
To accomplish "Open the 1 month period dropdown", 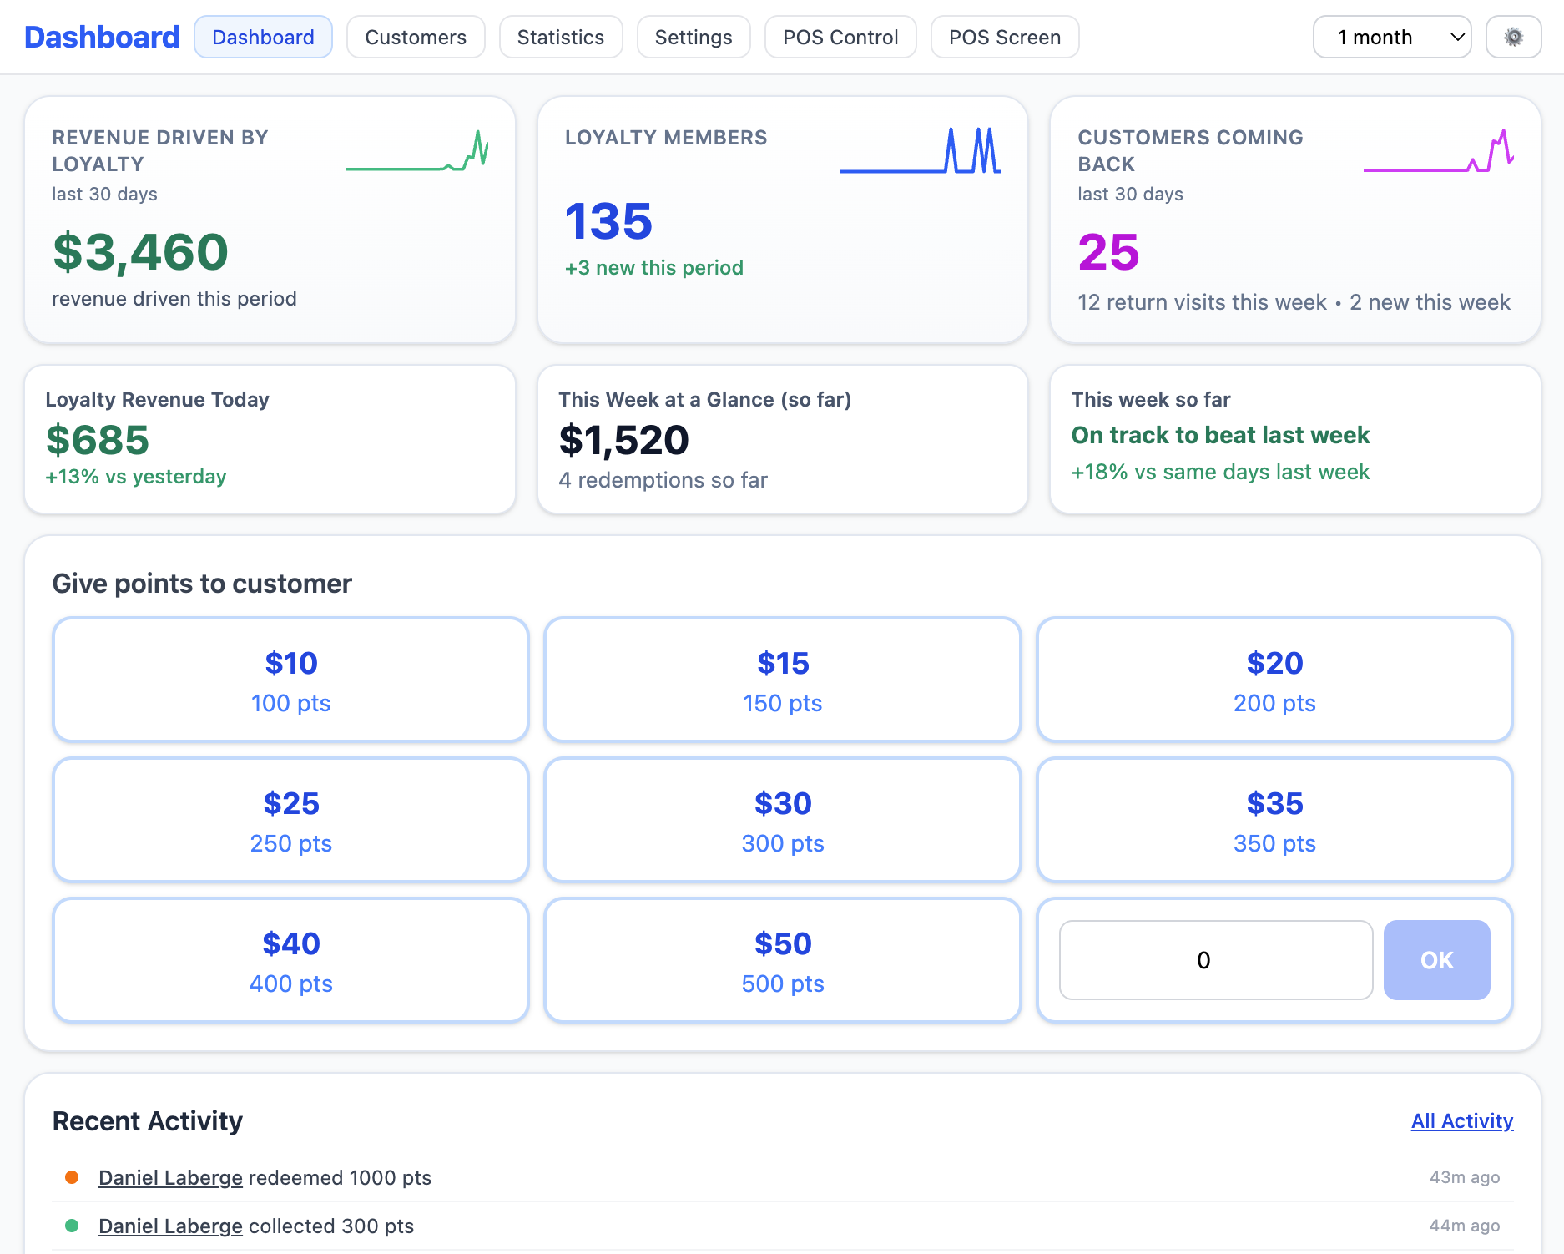I will click(x=1390, y=37).
